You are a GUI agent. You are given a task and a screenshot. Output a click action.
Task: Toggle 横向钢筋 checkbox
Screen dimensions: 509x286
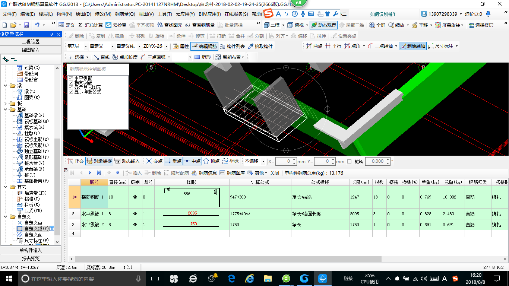pyautogui.click(x=71, y=83)
